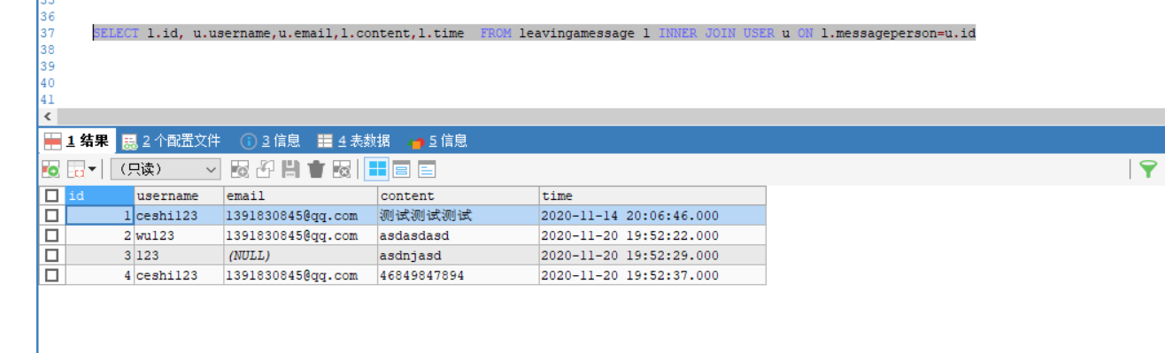This screenshot has height=353, width=1165.
Task: Select the email cell in row id 4
Action: click(x=300, y=275)
